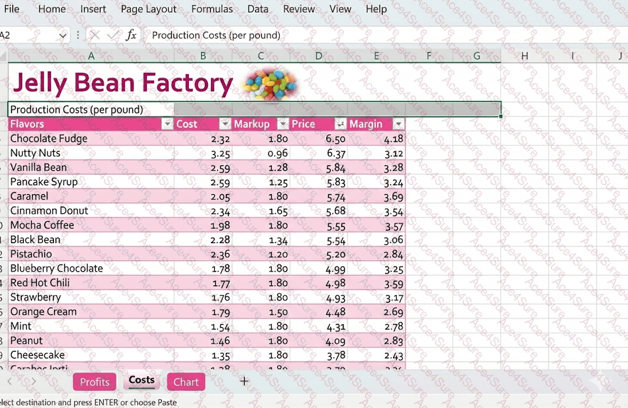
Task: Open the Markup column filter dropdown
Action: pyautogui.click(x=283, y=124)
